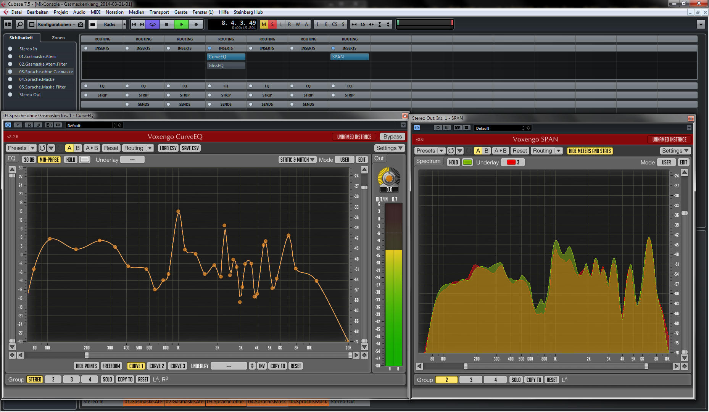Open SPAN Settings menu
709x412 pixels.
click(675, 151)
